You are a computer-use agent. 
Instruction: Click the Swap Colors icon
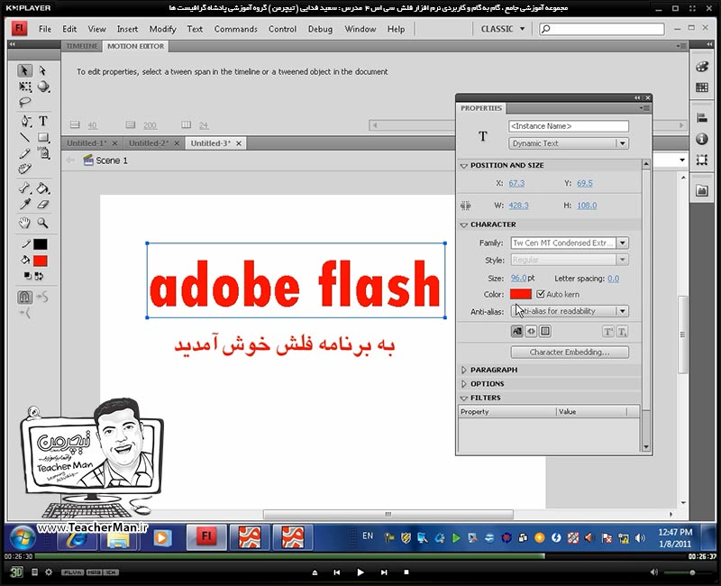[x=39, y=276]
